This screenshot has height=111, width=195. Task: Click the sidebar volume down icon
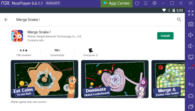click(x=191, y=46)
